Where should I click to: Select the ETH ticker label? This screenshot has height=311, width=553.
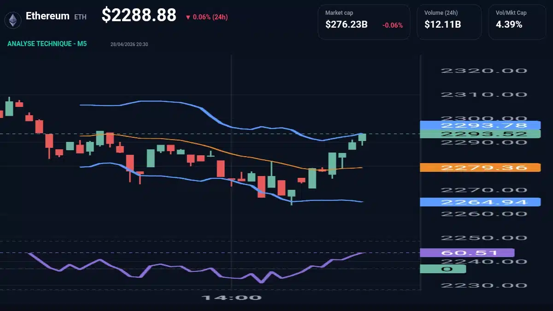[x=81, y=17]
